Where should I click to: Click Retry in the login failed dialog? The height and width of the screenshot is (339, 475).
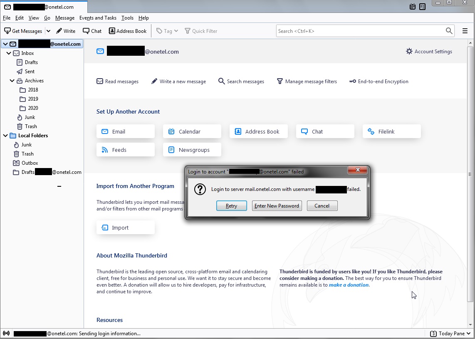tap(231, 205)
